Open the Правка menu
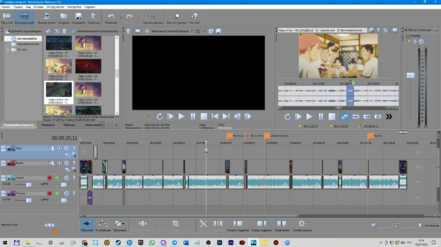441x247 pixels. (x=18, y=7)
